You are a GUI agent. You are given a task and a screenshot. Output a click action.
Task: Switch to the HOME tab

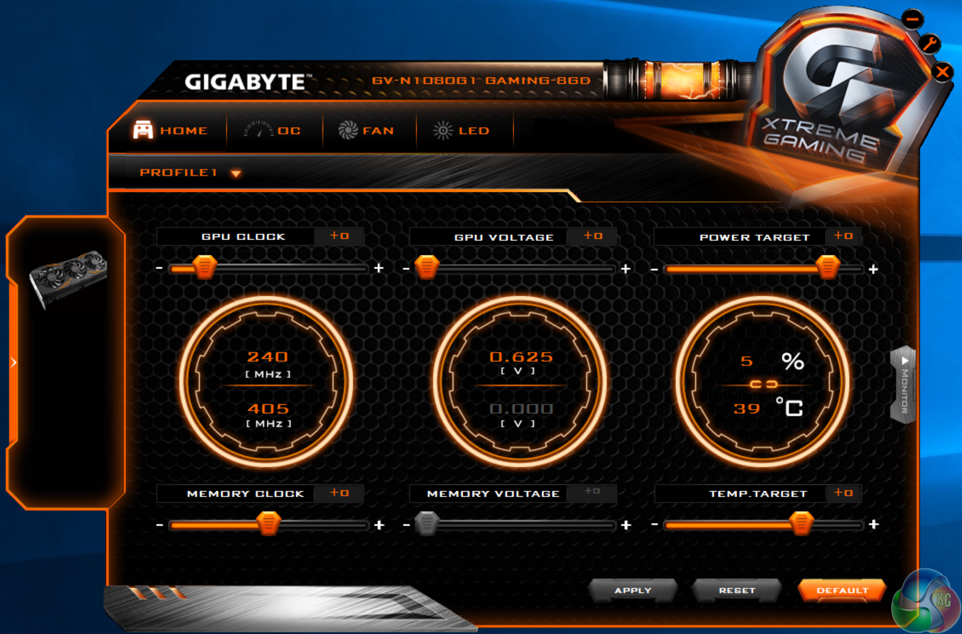tap(170, 131)
